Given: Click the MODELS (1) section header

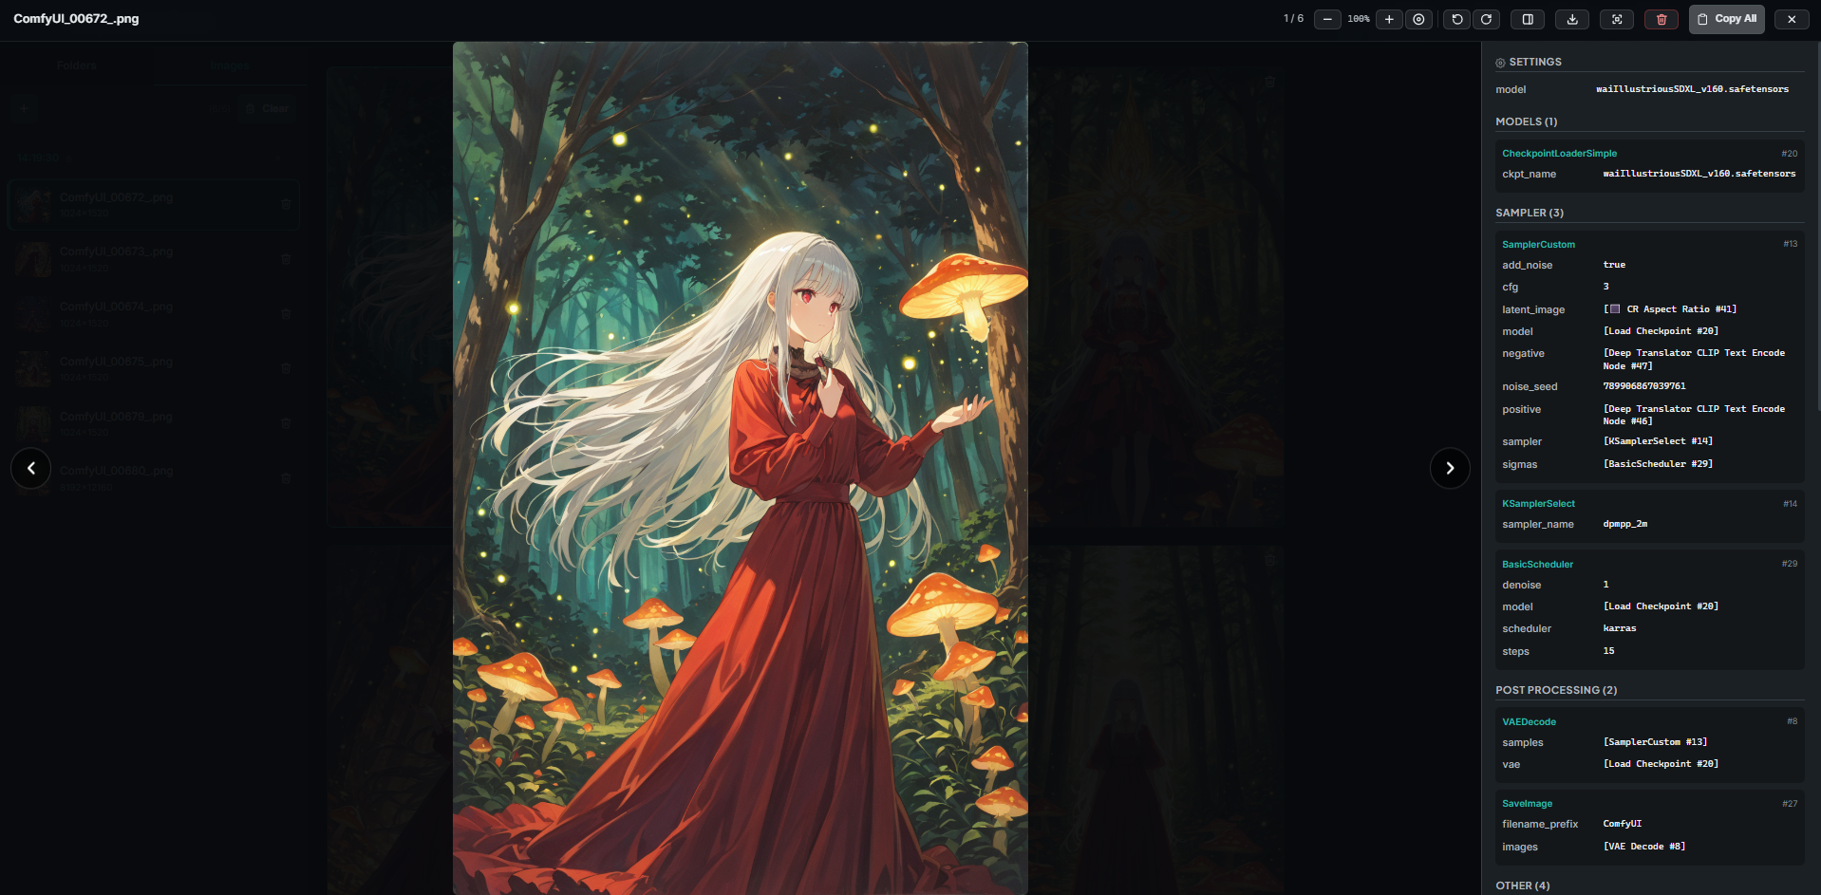Looking at the screenshot, I should [1526, 121].
